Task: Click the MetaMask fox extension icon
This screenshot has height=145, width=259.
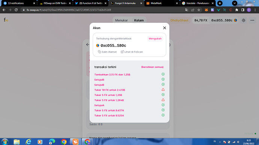Action: point(206,10)
